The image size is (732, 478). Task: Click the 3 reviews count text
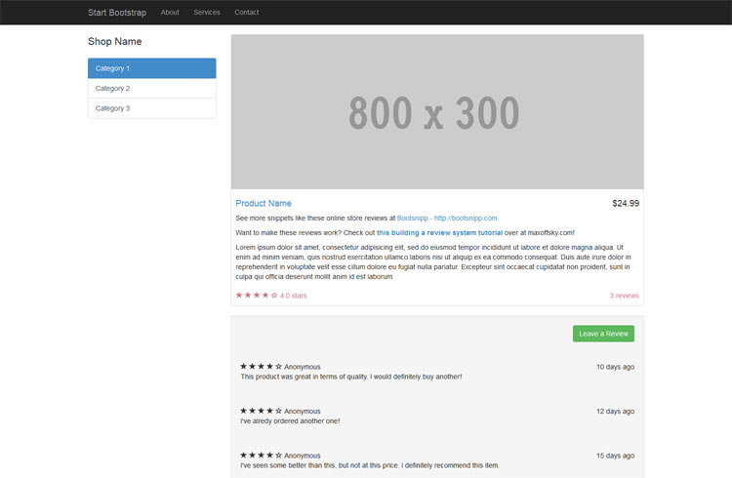tap(624, 295)
